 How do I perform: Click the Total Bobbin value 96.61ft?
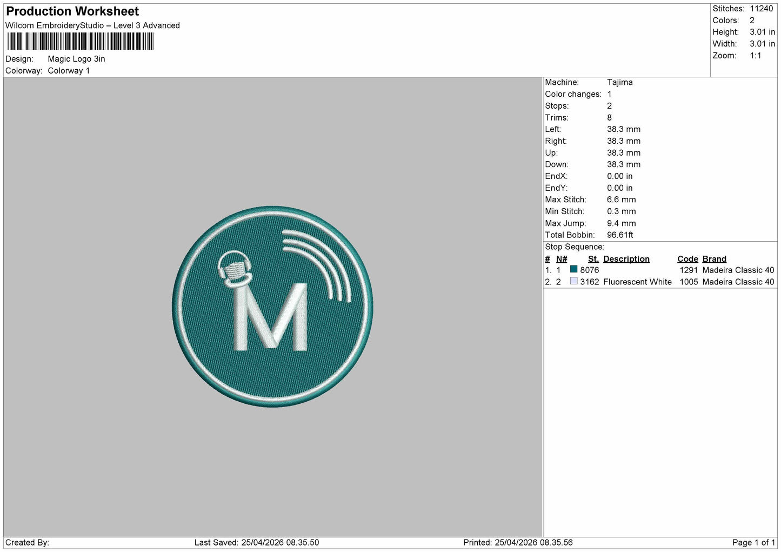tap(620, 235)
